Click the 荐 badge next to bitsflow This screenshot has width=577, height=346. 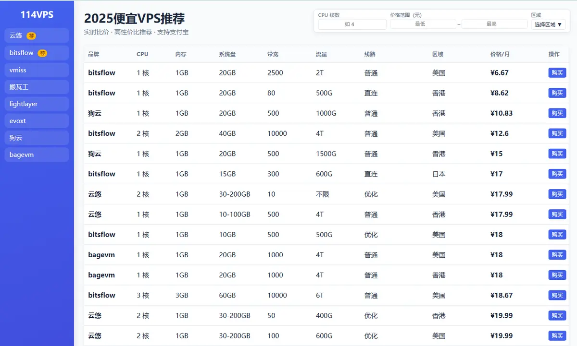(42, 53)
